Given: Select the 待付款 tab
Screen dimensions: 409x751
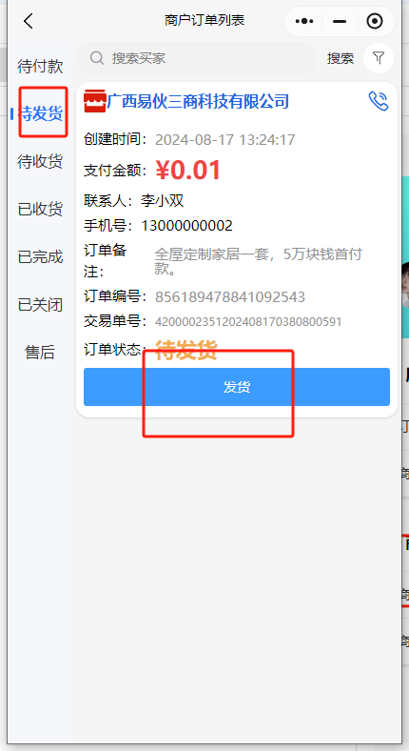Looking at the screenshot, I should tap(40, 67).
